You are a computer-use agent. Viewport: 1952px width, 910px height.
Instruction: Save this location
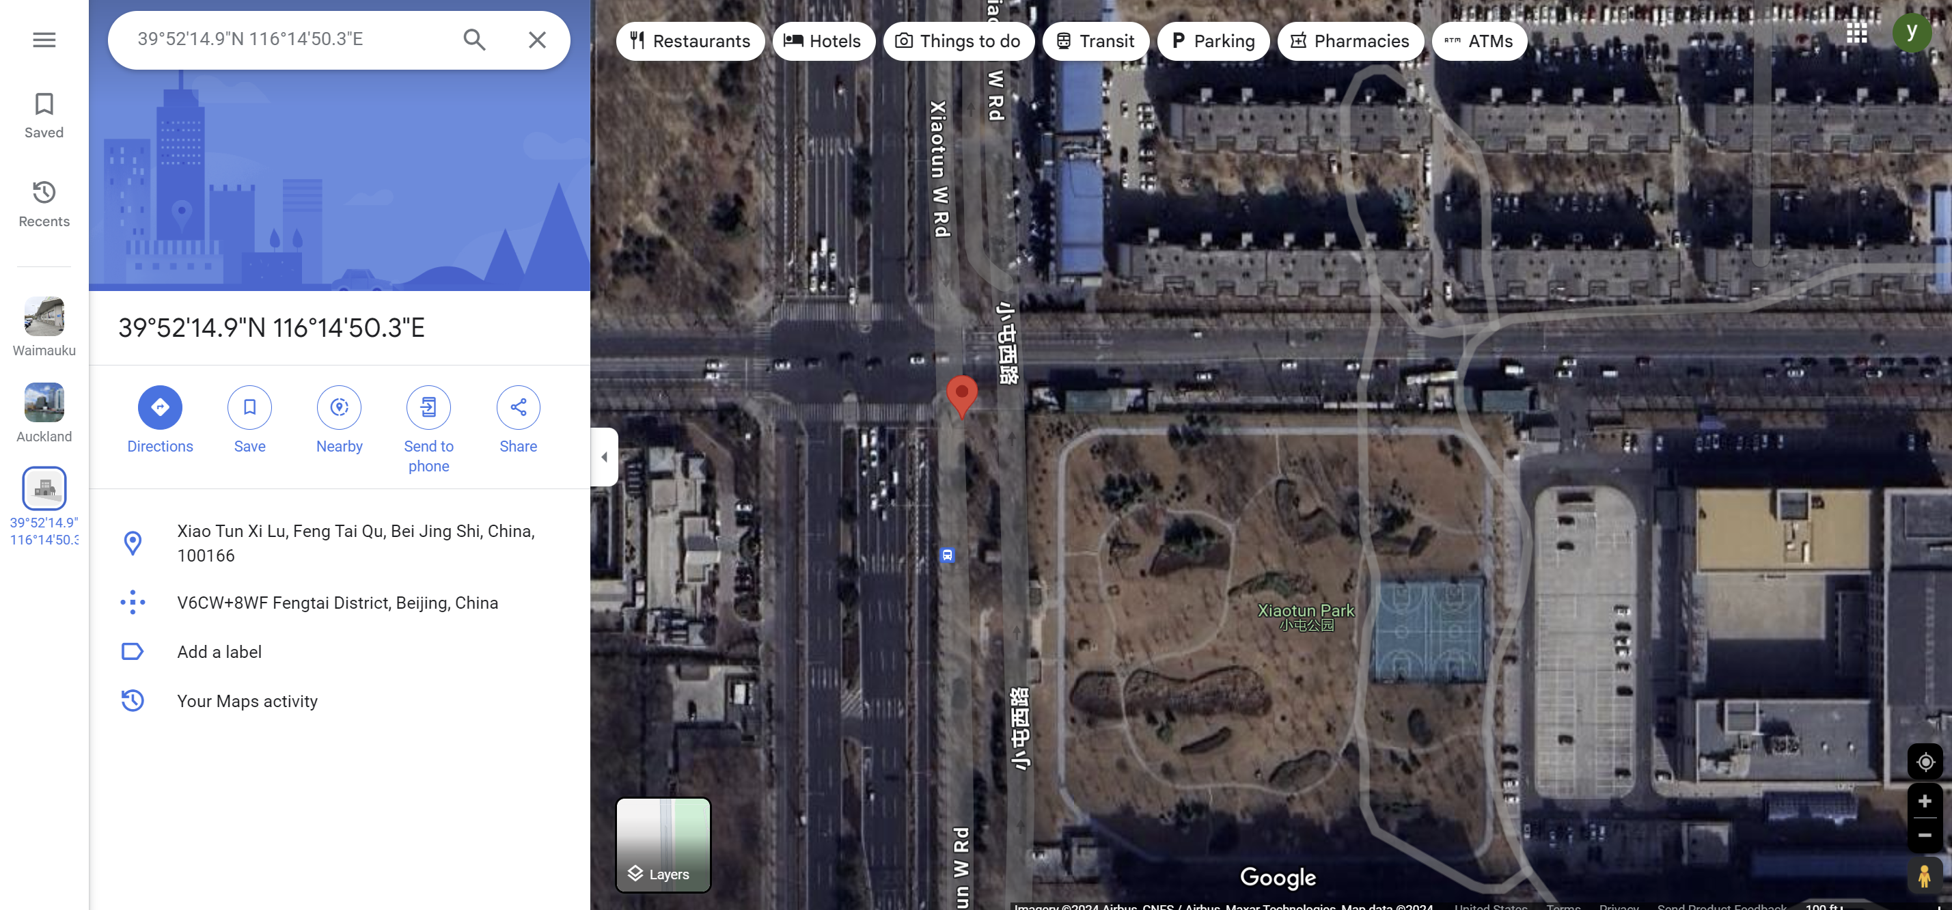point(249,419)
